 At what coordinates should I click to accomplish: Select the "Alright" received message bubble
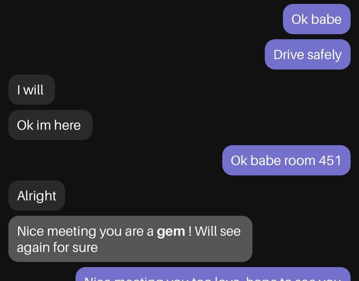point(36,196)
